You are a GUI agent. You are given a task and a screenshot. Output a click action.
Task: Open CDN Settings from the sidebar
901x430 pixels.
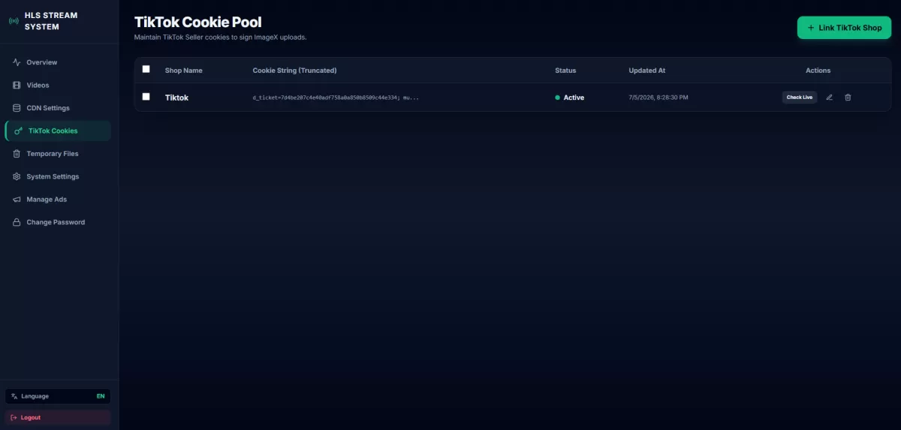click(x=58, y=108)
